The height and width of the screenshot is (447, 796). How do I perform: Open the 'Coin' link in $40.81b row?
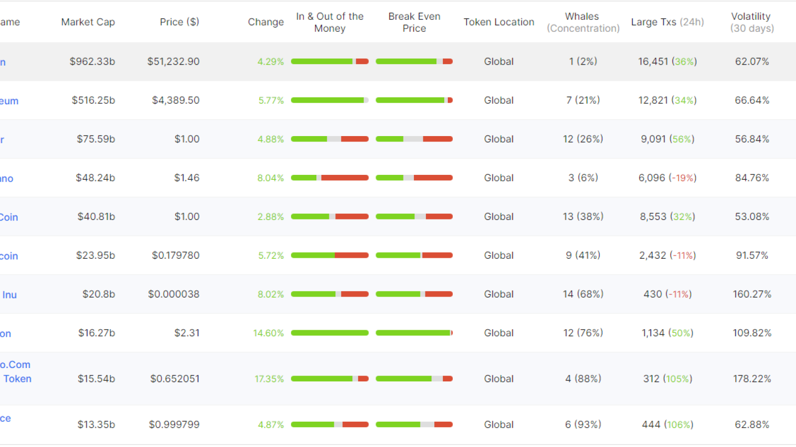pyautogui.click(x=9, y=217)
